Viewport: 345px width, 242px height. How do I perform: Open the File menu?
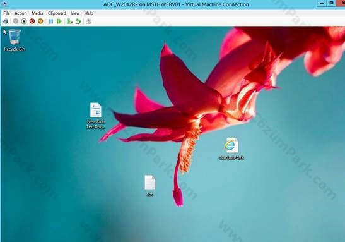pyautogui.click(x=6, y=13)
